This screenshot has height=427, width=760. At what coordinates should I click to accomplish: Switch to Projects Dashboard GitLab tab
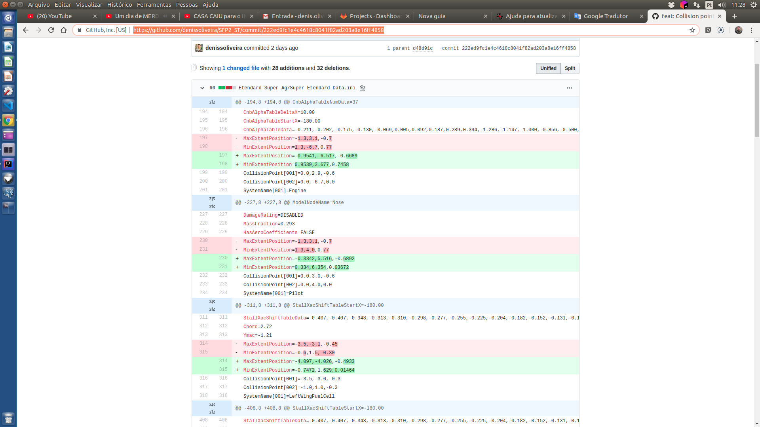tap(375, 16)
